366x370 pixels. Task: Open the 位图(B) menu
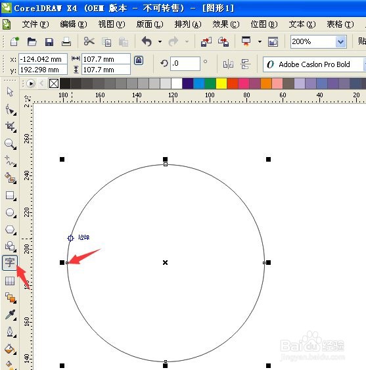[x=264, y=24]
